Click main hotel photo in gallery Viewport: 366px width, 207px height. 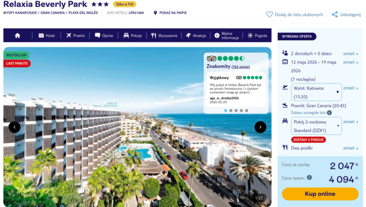coord(137,149)
